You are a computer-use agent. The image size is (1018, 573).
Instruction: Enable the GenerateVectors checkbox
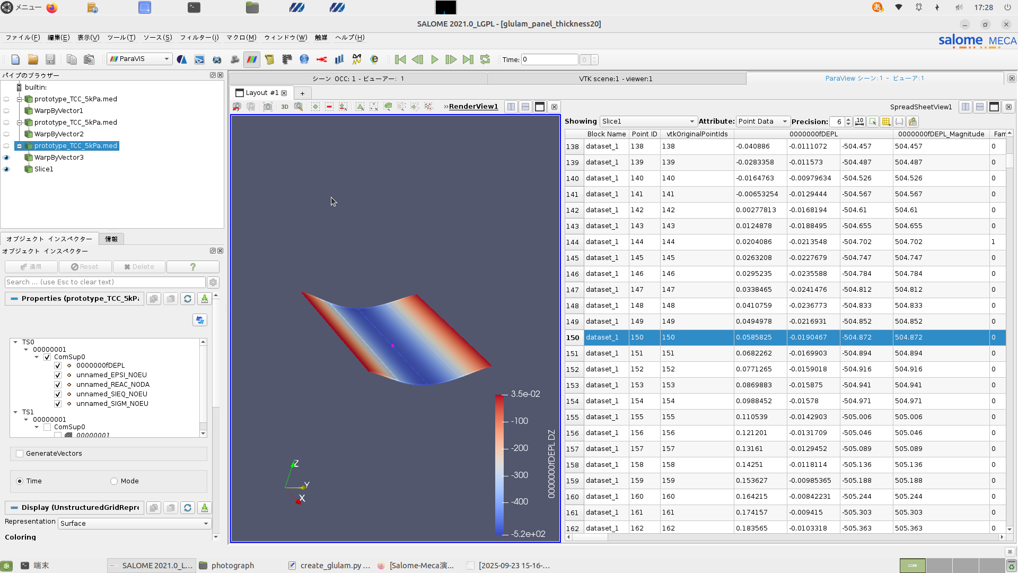pos(20,454)
